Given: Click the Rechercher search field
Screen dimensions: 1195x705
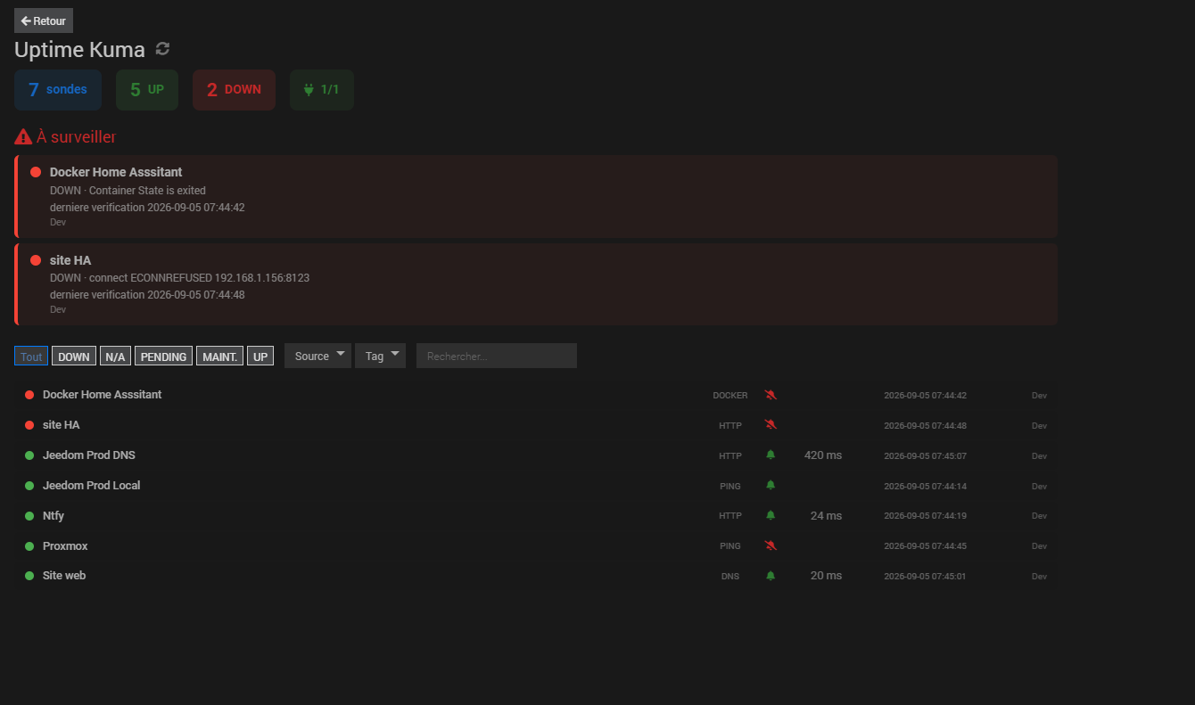Looking at the screenshot, I should point(497,356).
